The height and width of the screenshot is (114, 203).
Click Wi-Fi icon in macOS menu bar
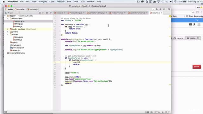point(175,2)
